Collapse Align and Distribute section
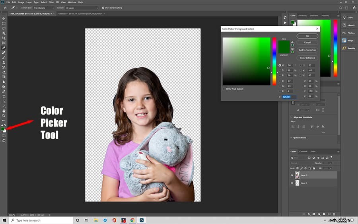This screenshot has height=224, width=358. click(x=291, y=117)
